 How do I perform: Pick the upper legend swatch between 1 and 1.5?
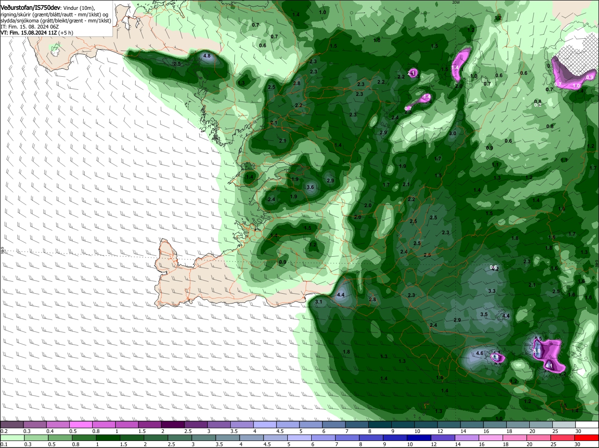(126, 425)
